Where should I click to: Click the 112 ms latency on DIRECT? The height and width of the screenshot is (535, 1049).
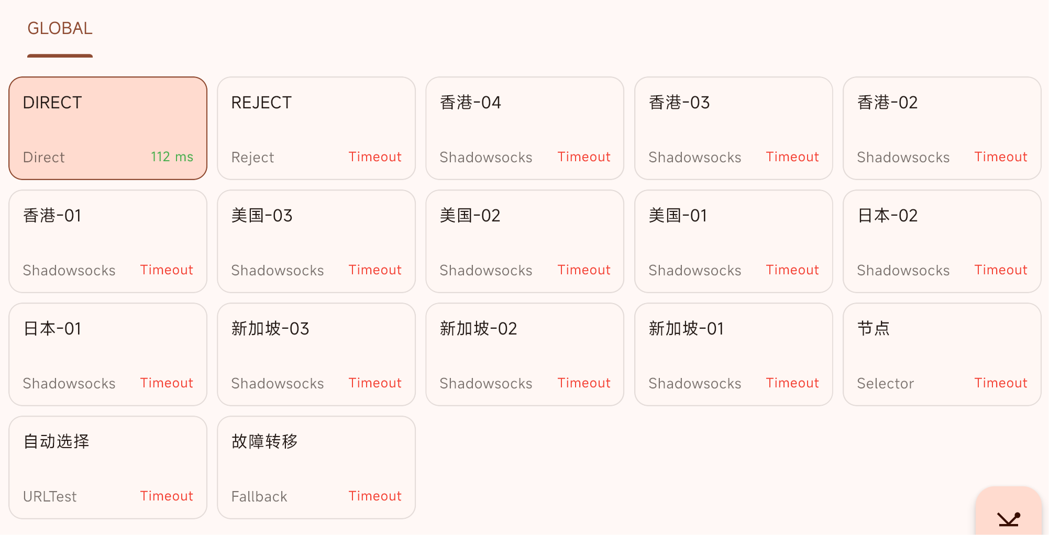pos(172,157)
